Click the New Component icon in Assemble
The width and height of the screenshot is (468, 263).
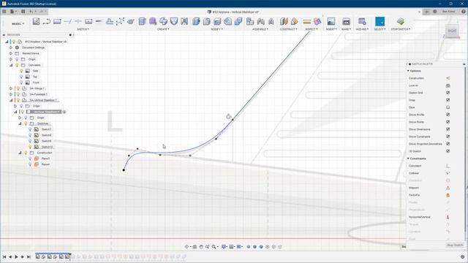250,21
